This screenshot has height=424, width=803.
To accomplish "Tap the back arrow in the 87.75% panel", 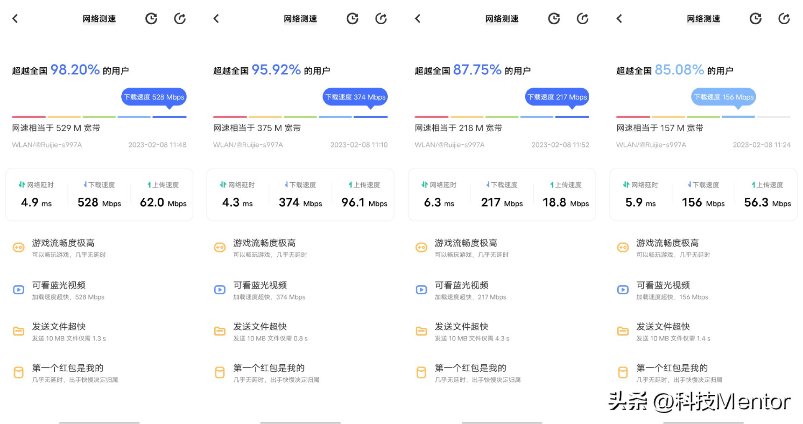I will [x=417, y=18].
